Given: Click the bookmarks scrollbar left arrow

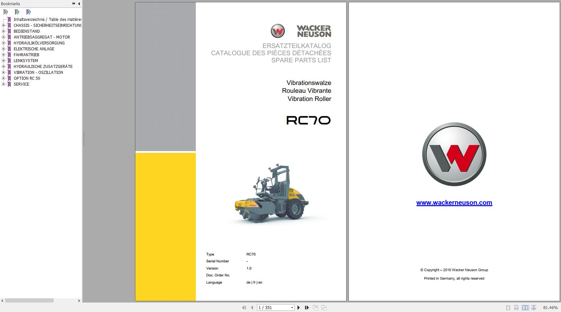Looking at the screenshot, I should (2, 301).
